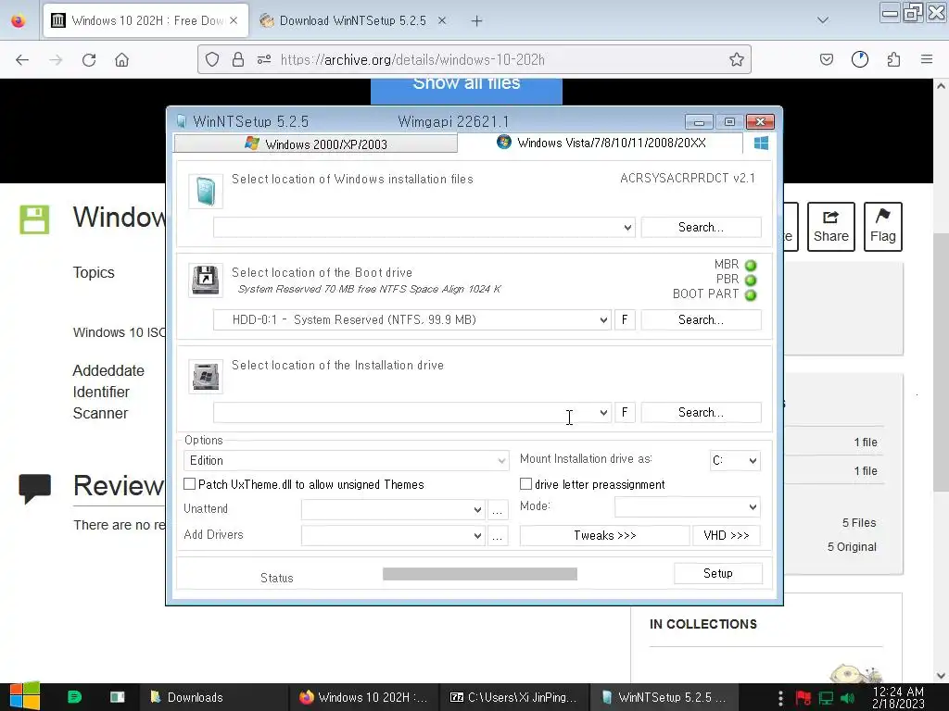Switch to Windows 2000/XP/2003 tab
The height and width of the screenshot is (711, 949).
315,143
